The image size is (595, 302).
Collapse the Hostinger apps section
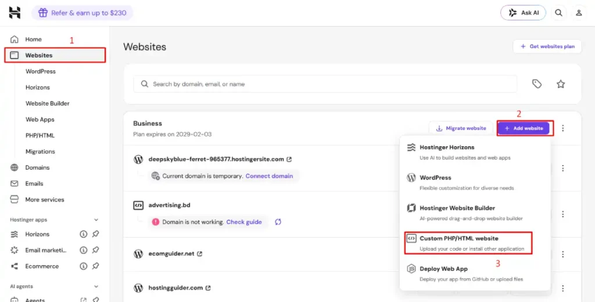click(96, 220)
